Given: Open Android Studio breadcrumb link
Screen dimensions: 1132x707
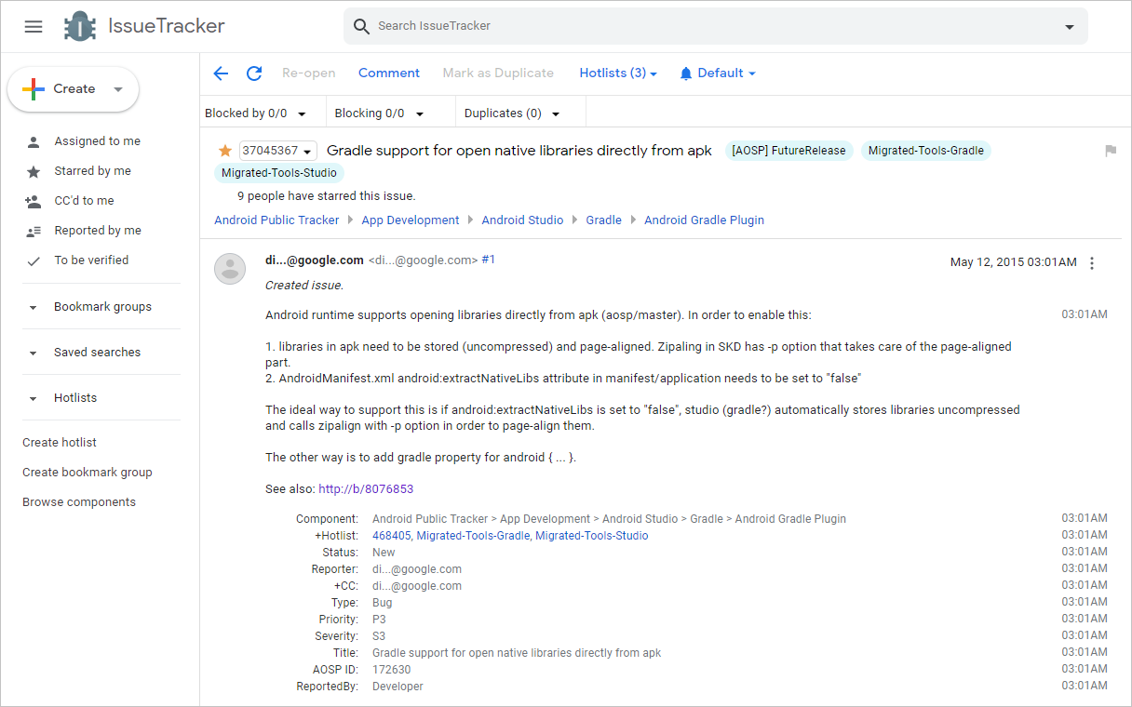Looking at the screenshot, I should [x=522, y=220].
